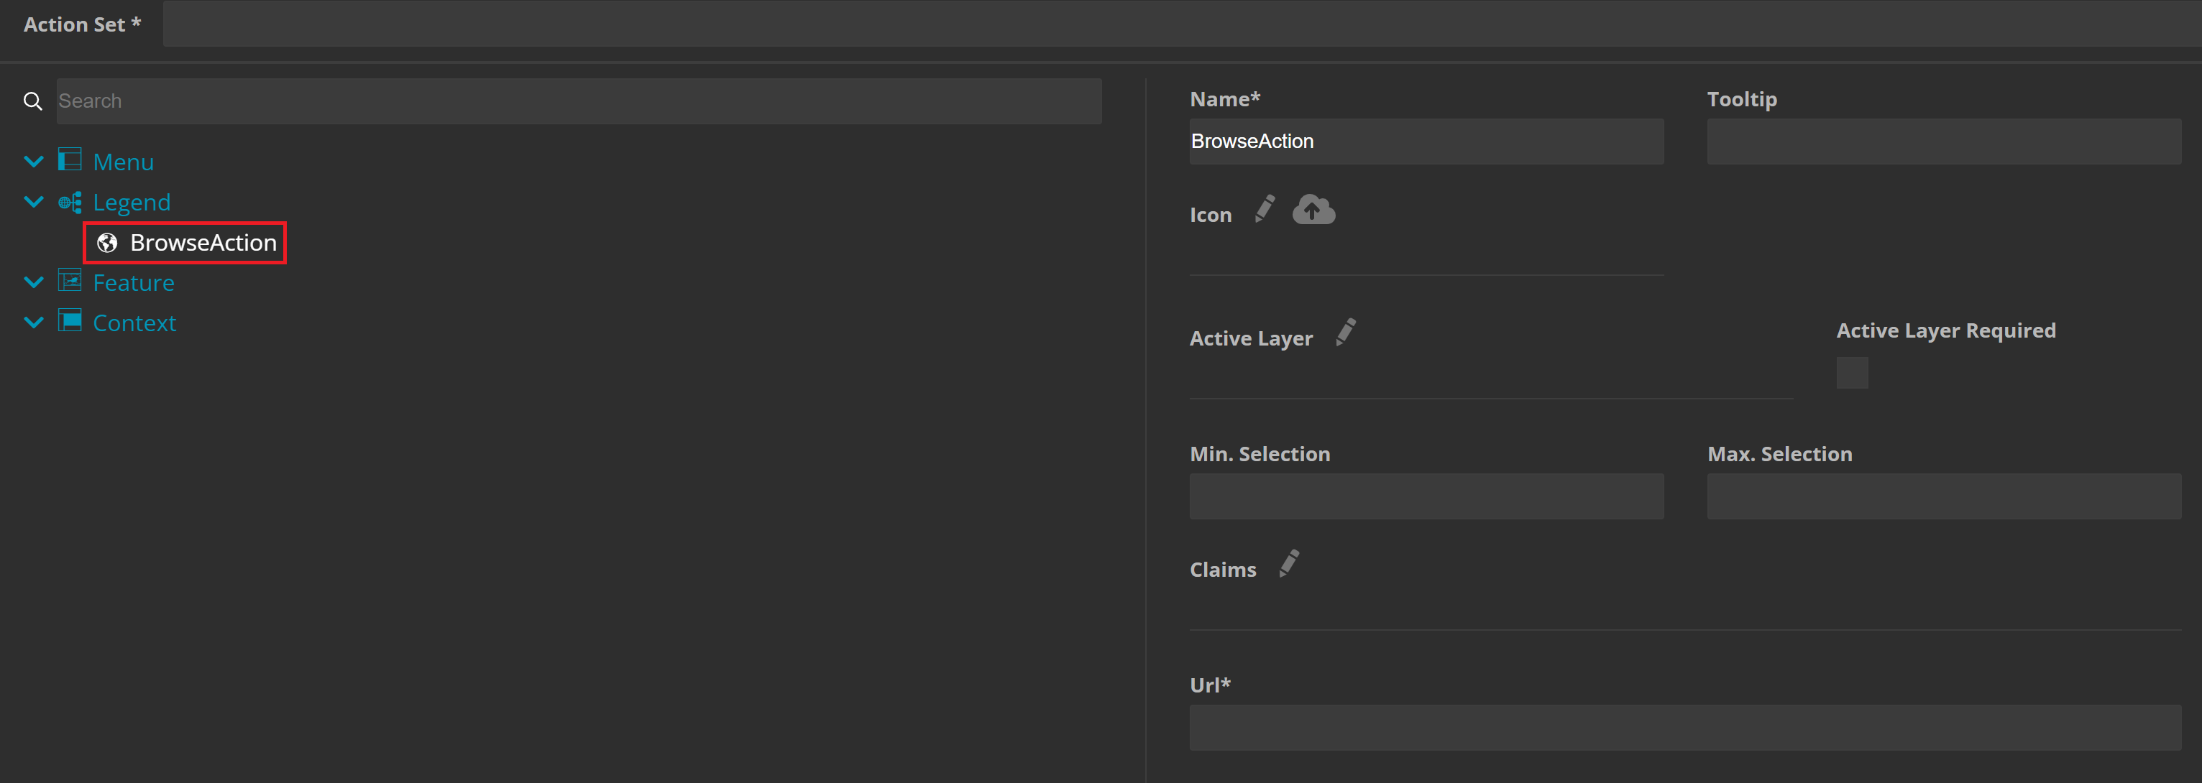Click the search magnifier icon
Image resolution: width=2202 pixels, height=783 pixels.
32,101
